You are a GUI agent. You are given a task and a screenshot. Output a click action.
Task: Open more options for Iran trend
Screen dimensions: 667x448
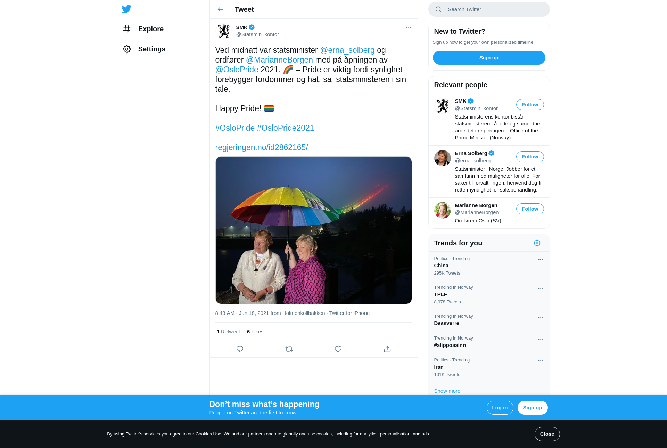[541, 361]
